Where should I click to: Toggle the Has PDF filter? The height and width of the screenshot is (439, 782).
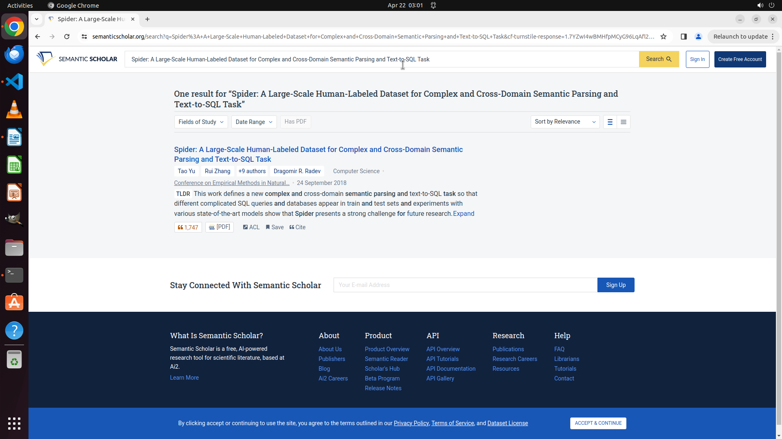click(295, 122)
